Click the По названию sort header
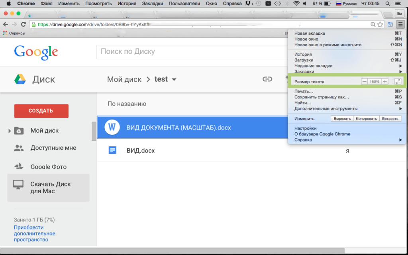Screen dimensions: 408x255 click(x=127, y=104)
